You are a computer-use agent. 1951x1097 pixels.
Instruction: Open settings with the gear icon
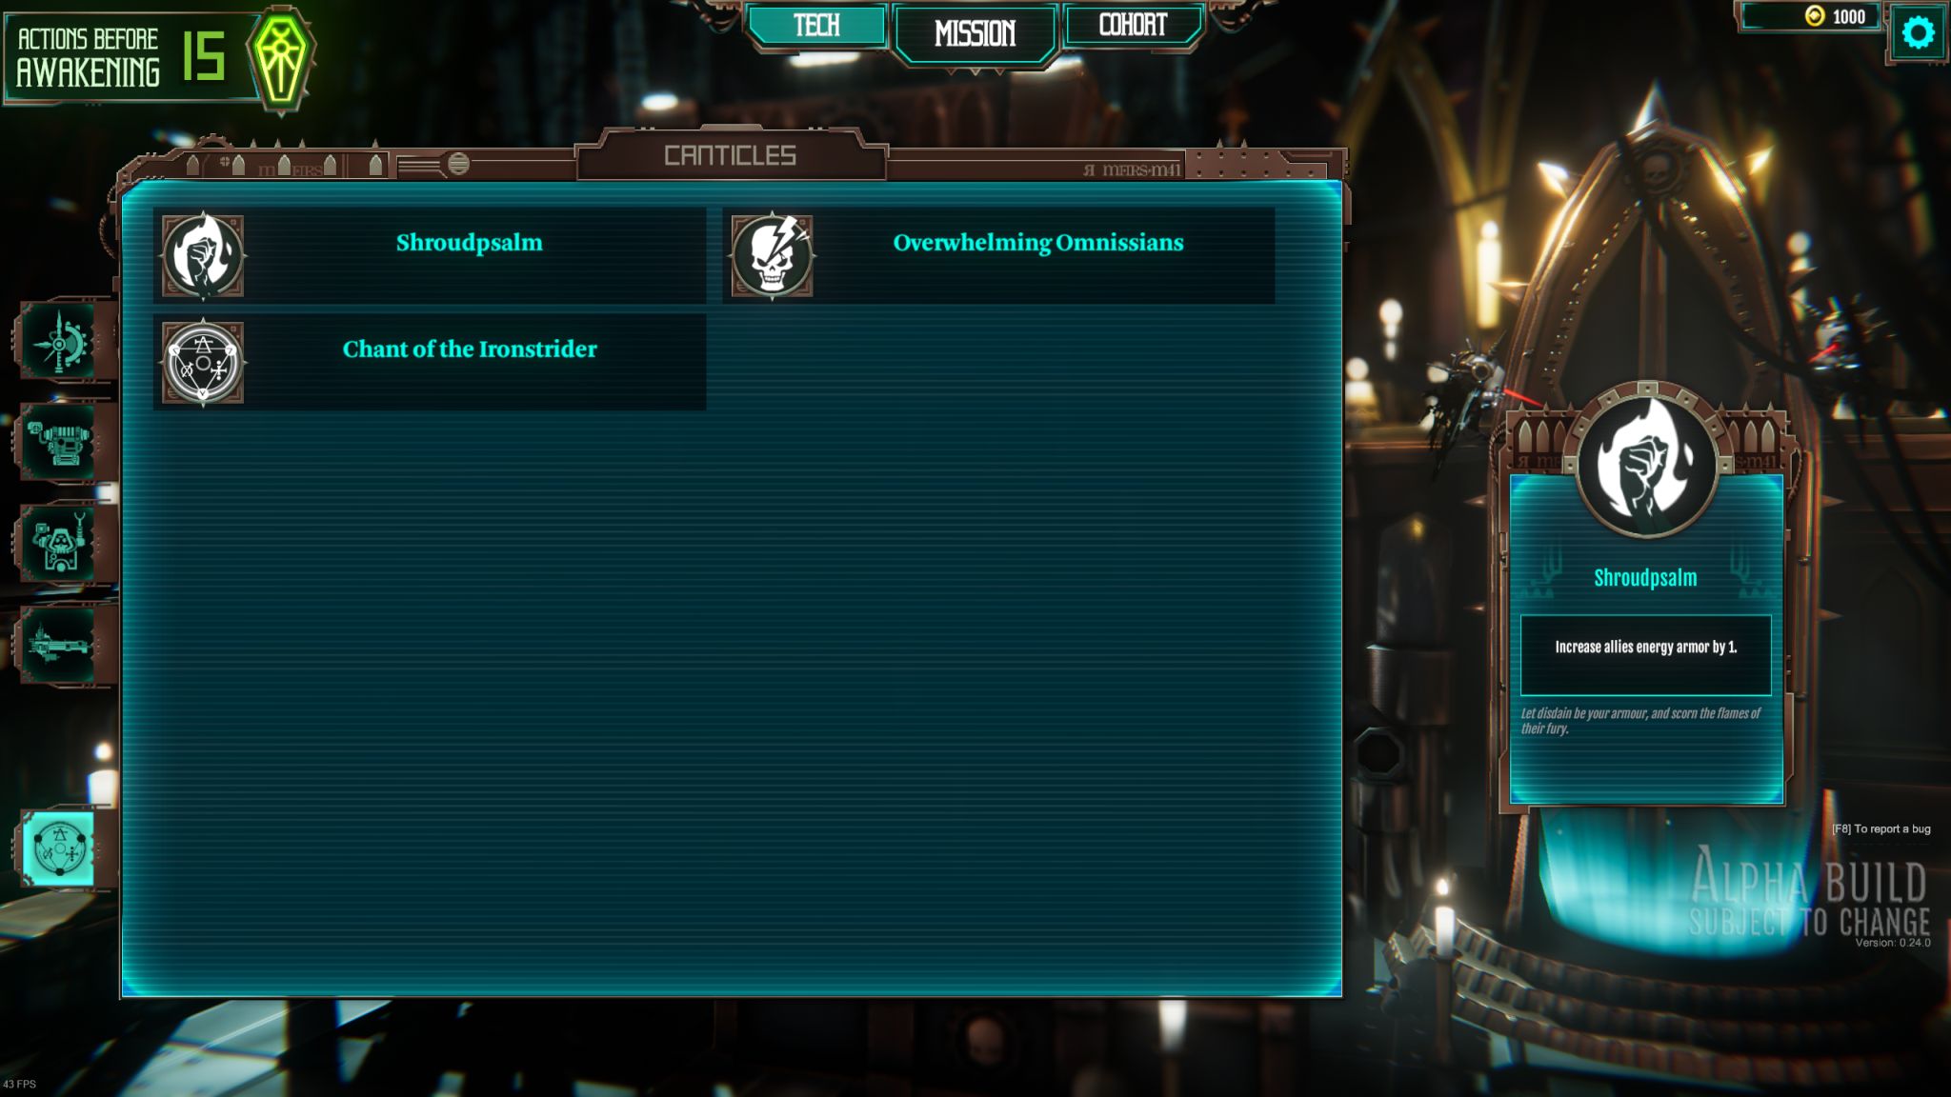coord(1918,33)
